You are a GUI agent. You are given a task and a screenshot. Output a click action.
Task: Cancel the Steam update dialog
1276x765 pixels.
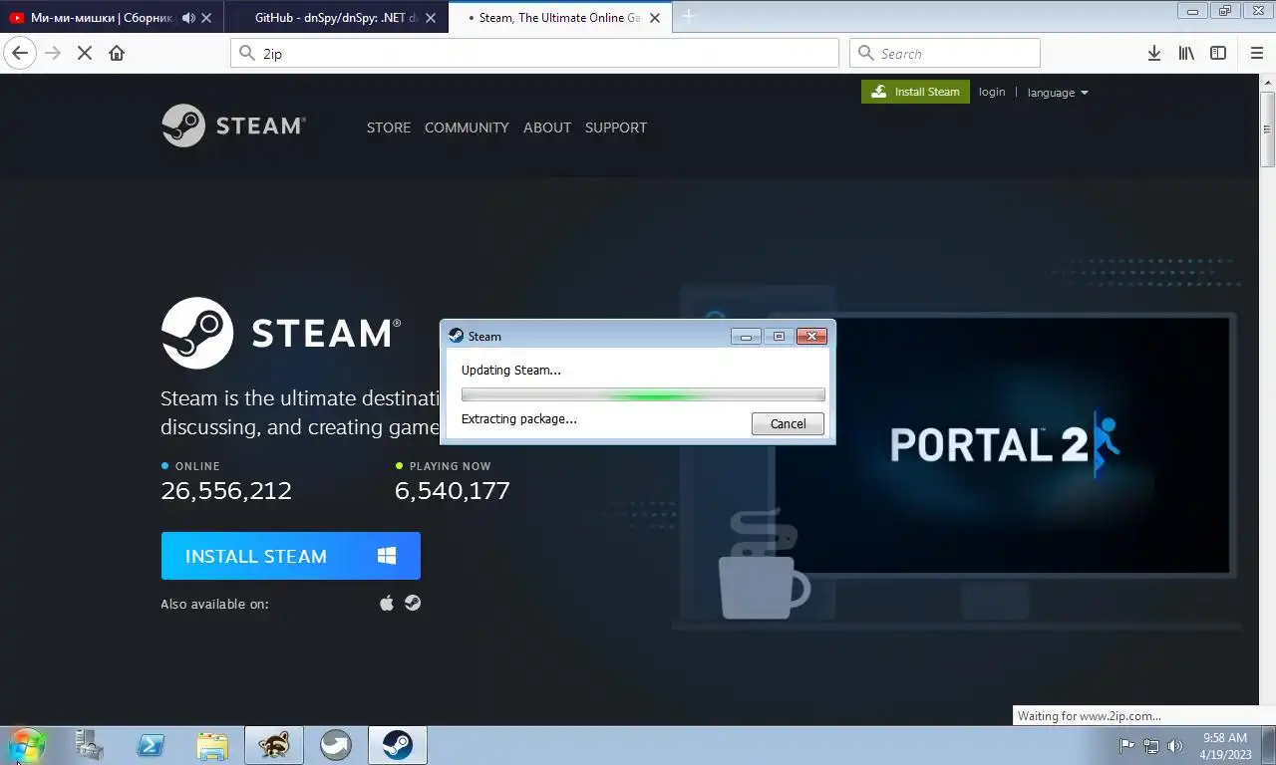pyautogui.click(x=788, y=423)
